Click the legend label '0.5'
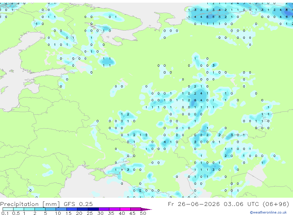 point(16,213)
